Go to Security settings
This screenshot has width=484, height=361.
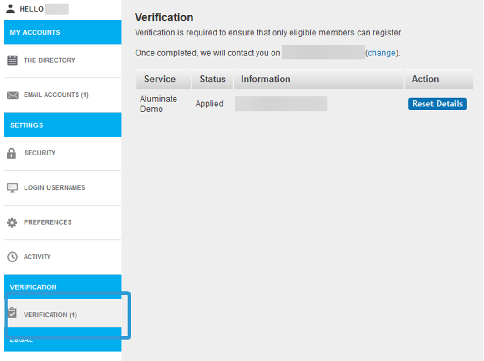[x=40, y=153]
